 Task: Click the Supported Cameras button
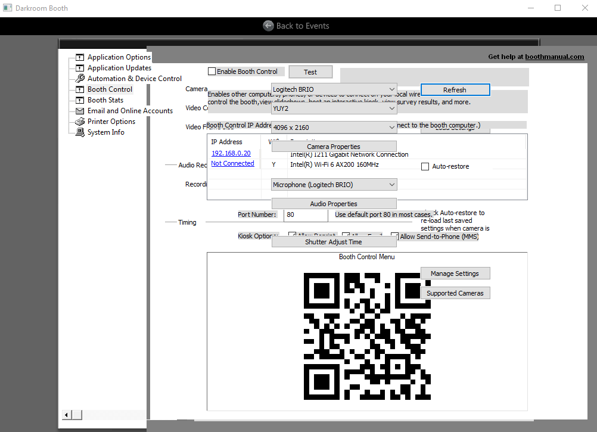click(x=455, y=293)
